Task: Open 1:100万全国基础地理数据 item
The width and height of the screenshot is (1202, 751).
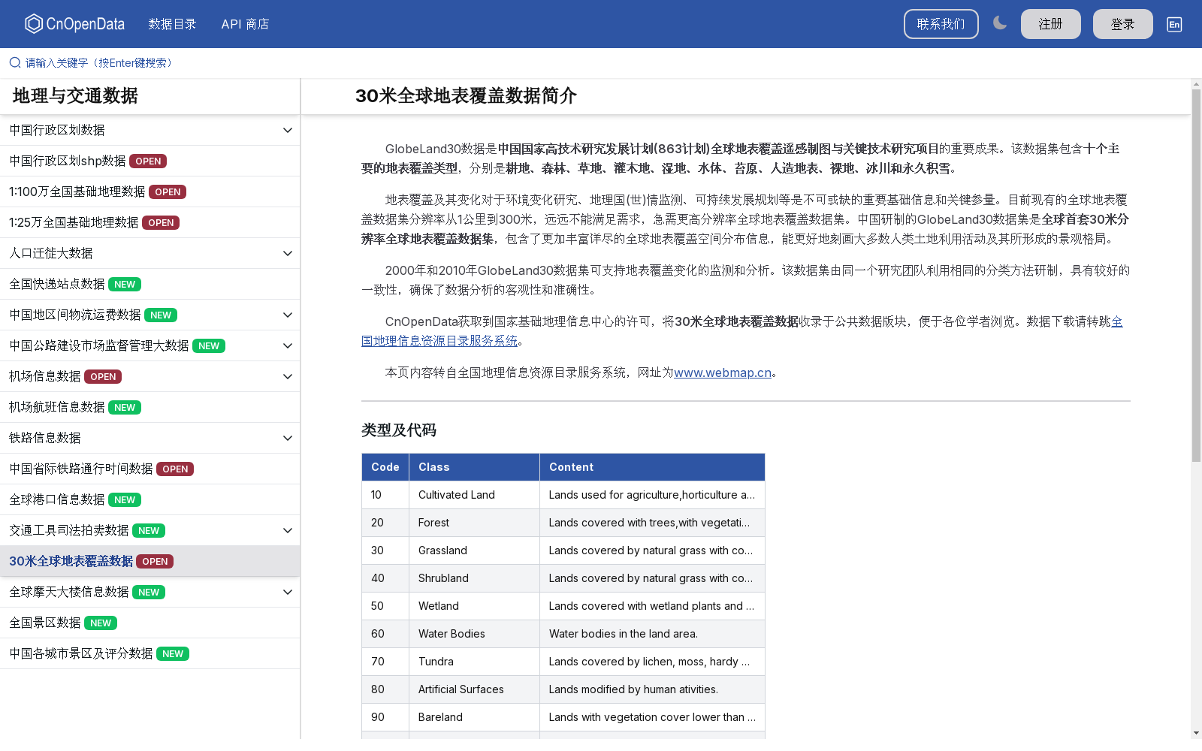Action: (x=150, y=192)
